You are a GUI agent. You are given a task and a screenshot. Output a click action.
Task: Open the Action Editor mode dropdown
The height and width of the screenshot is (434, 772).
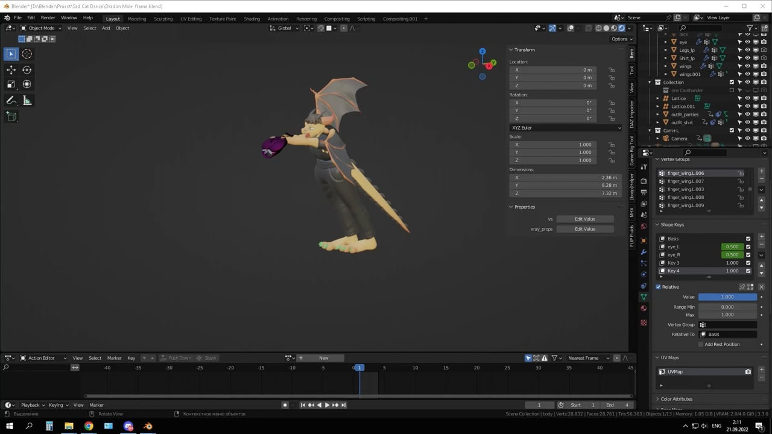tap(45, 358)
